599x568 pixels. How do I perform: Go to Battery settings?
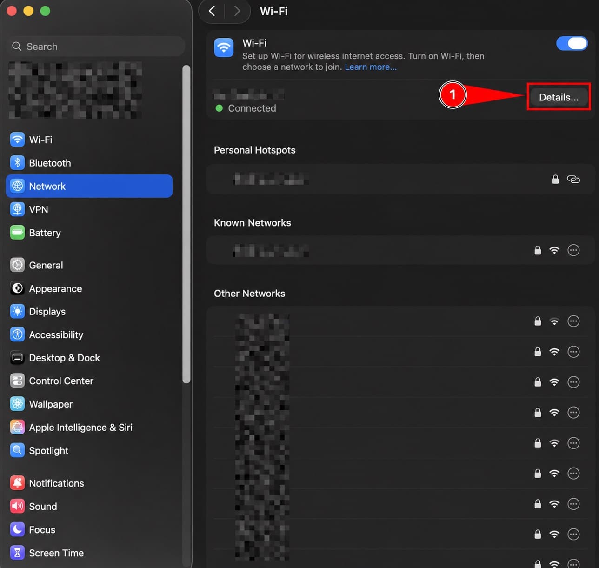89,233
